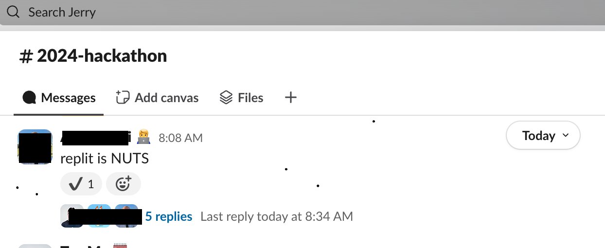The width and height of the screenshot is (605, 248).
Task: Open the Add canvas tab
Action: (157, 98)
